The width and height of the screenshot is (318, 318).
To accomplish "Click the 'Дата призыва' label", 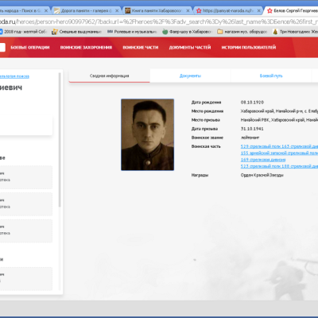I will (204, 129).
